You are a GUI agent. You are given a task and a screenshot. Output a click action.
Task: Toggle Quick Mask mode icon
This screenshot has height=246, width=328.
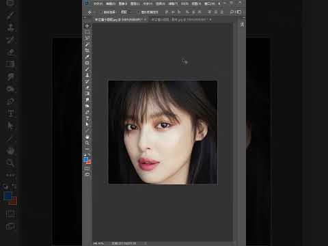(87, 169)
